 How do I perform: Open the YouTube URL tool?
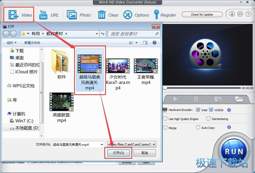coord(43,15)
